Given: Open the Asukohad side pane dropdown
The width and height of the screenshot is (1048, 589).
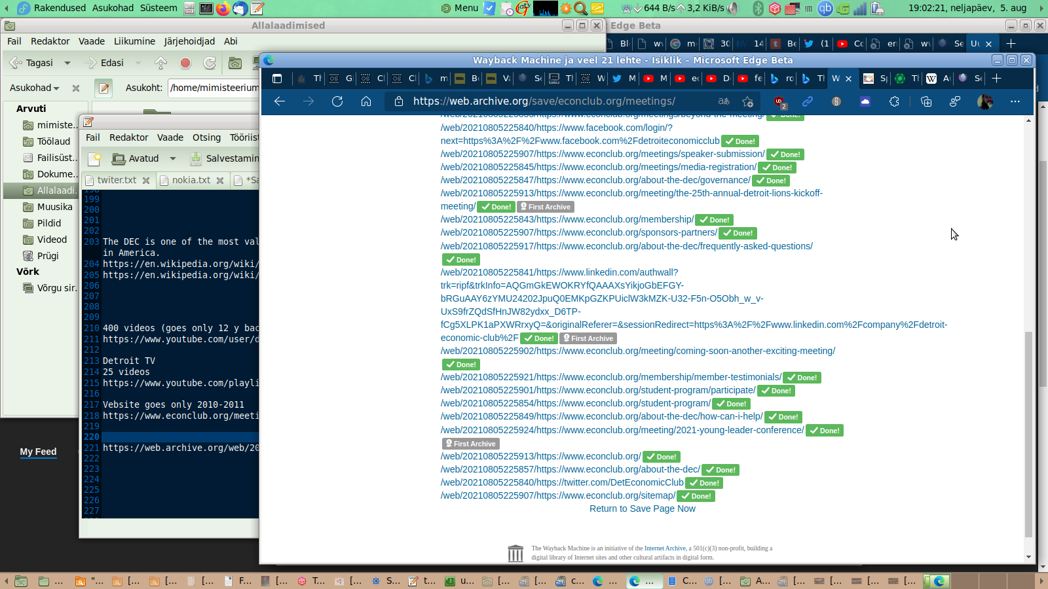Looking at the screenshot, I should pyautogui.click(x=35, y=88).
